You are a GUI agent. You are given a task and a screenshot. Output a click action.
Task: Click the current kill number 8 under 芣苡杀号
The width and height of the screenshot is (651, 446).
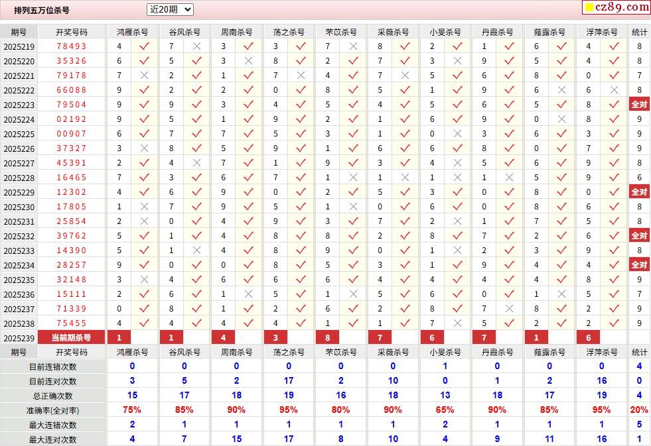[x=328, y=338]
